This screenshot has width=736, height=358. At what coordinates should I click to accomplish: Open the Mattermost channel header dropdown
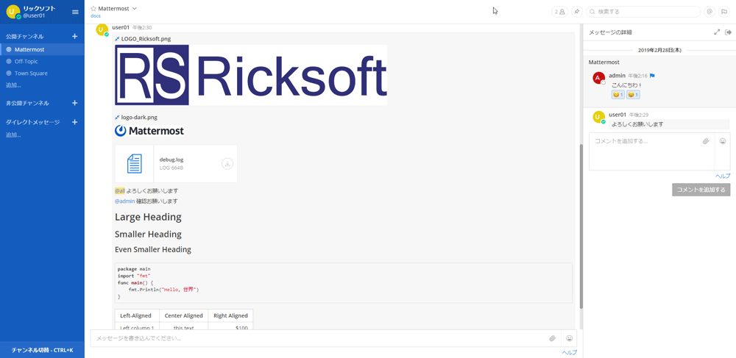click(134, 9)
